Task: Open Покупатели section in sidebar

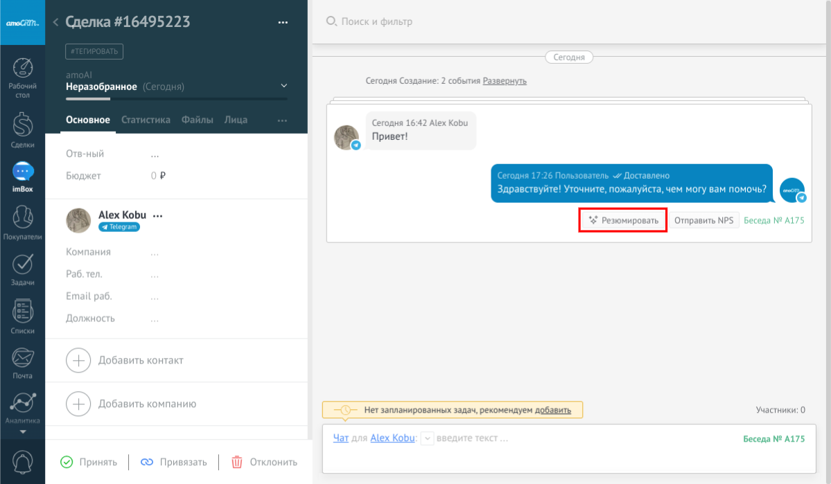Action: point(23,223)
